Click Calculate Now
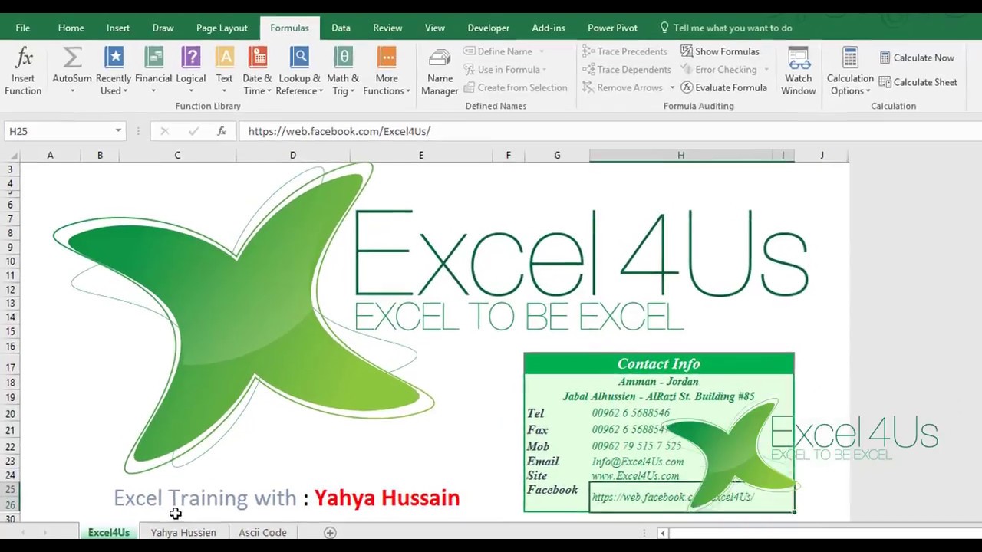The width and height of the screenshot is (982, 552). click(x=917, y=58)
